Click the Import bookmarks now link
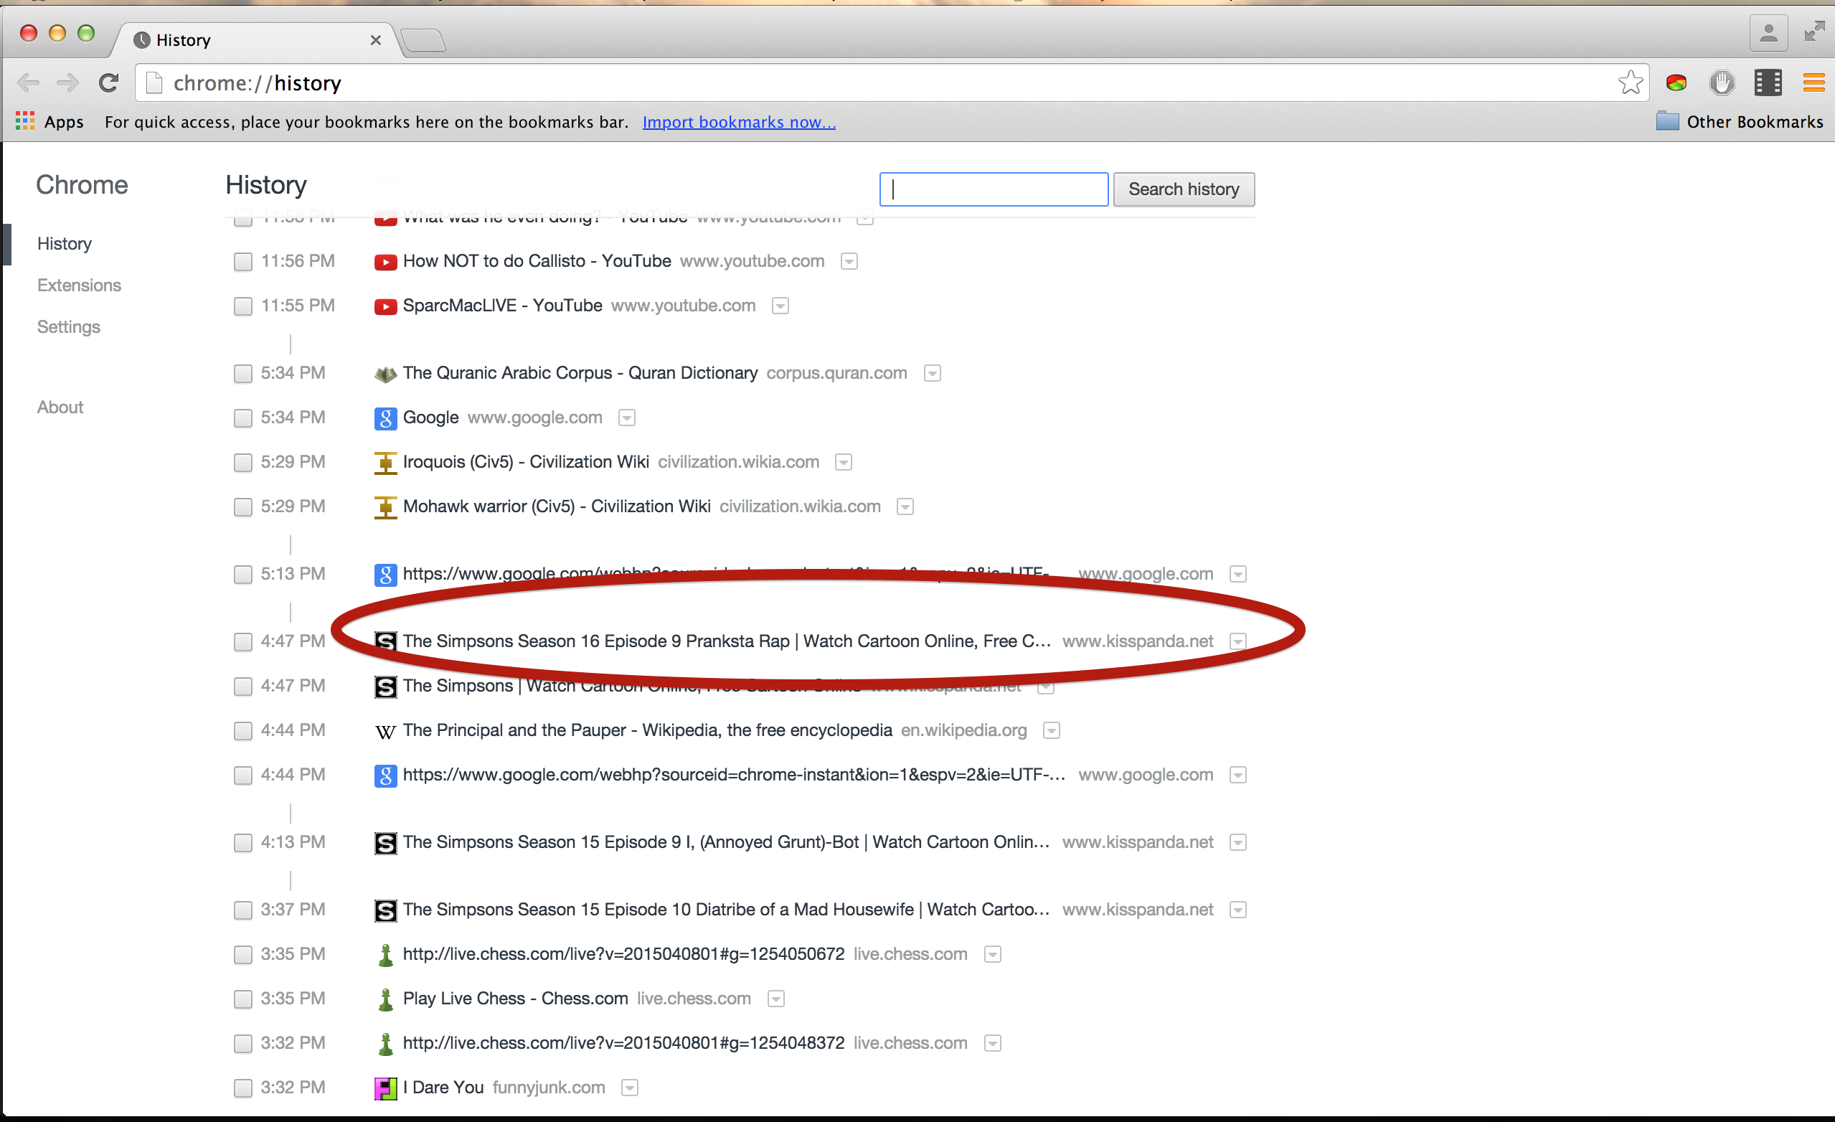 738,121
